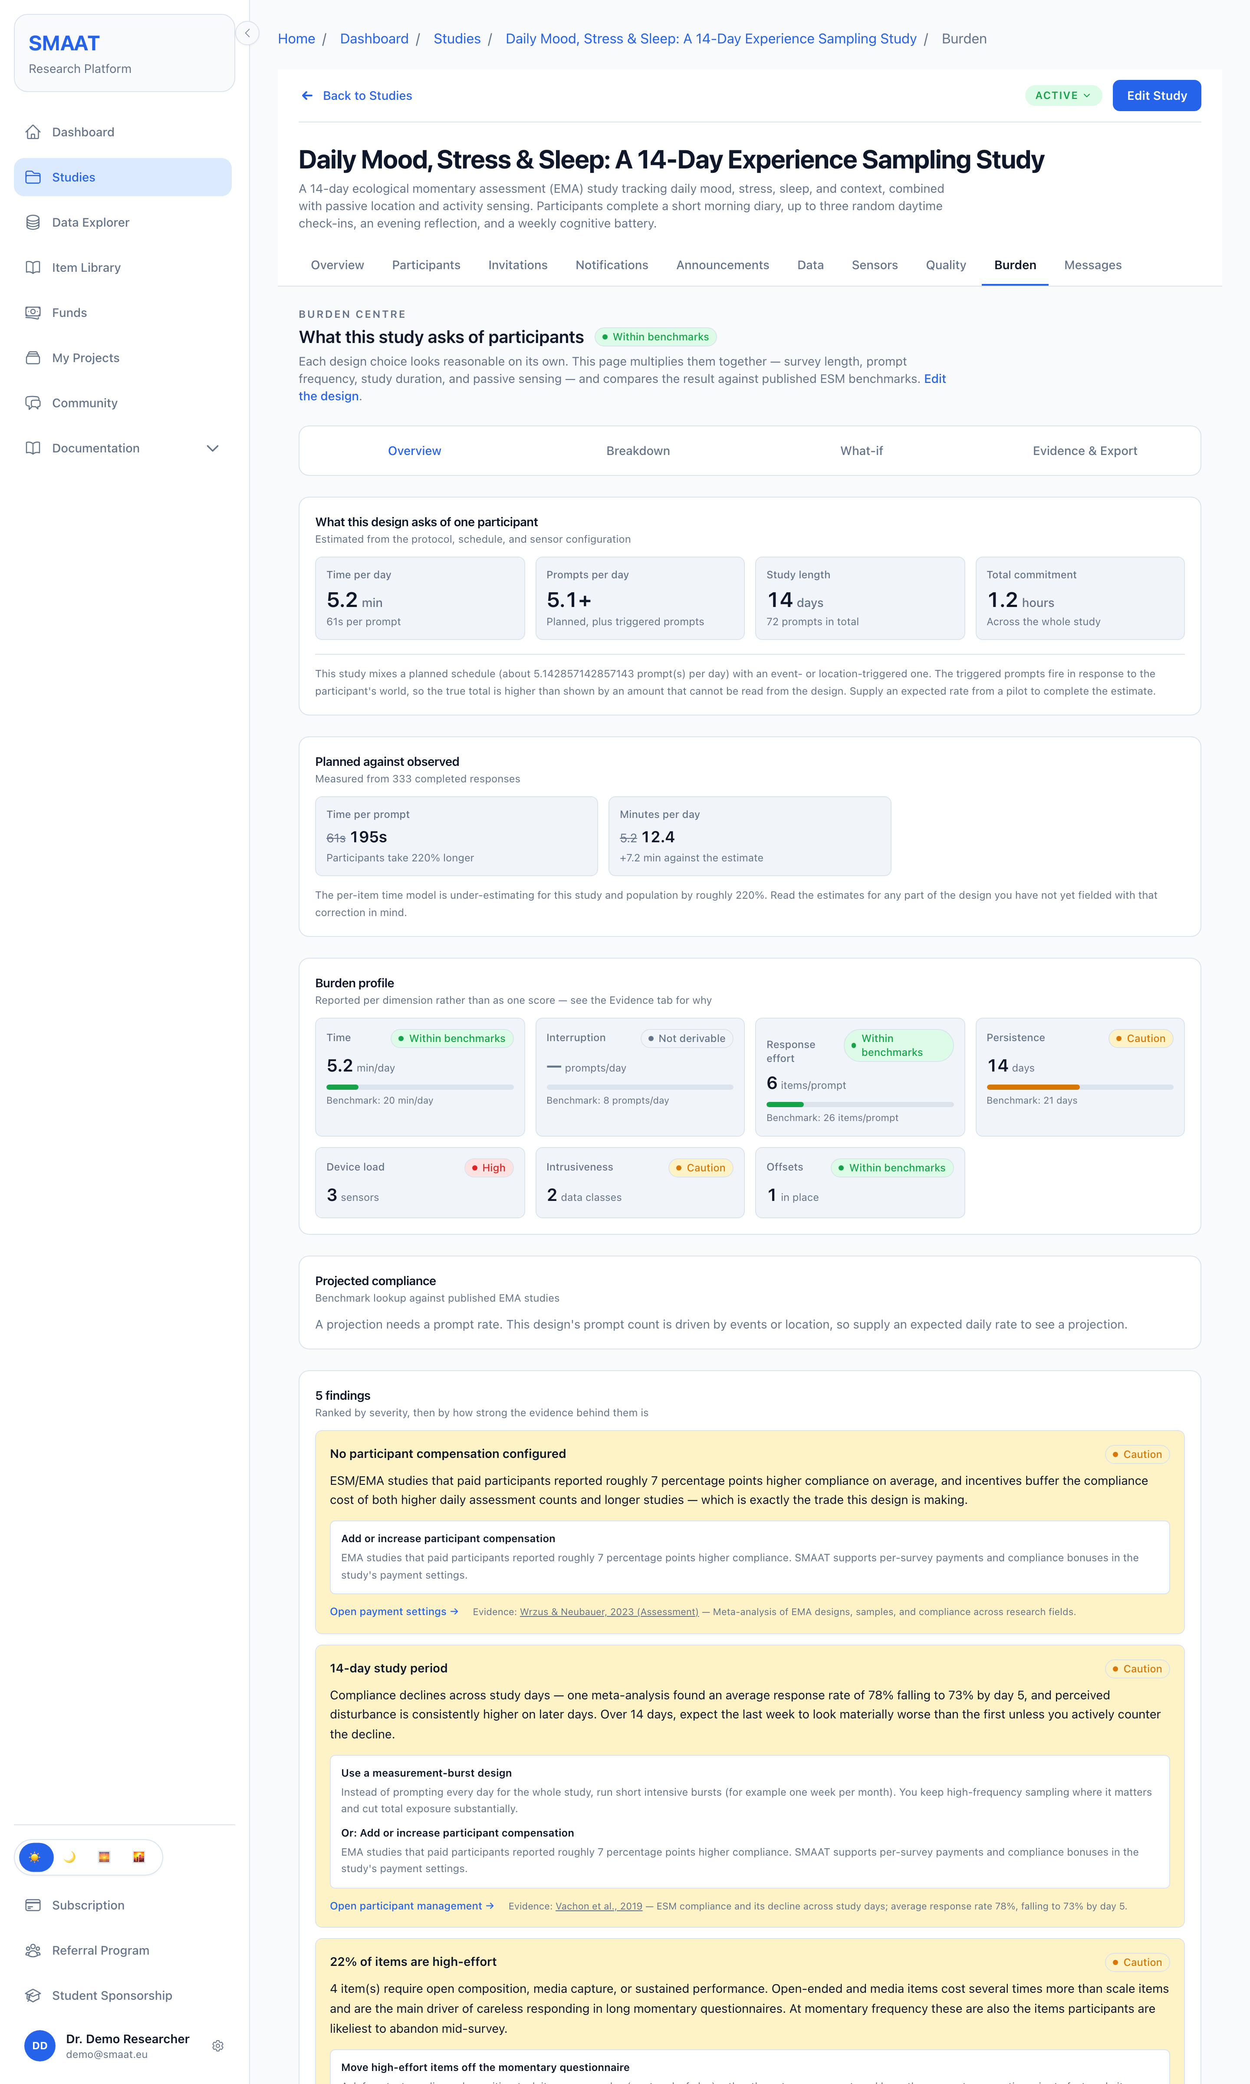
Task: Expand the Documentation menu chevron
Action: tap(212, 448)
